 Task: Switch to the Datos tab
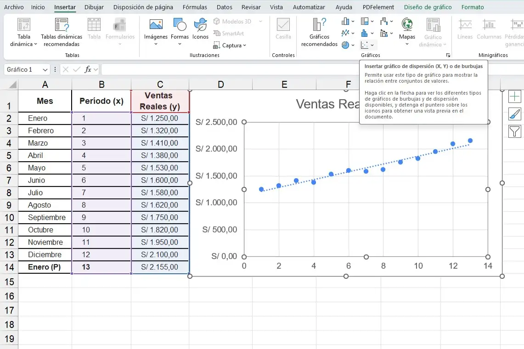pyautogui.click(x=224, y=7)
